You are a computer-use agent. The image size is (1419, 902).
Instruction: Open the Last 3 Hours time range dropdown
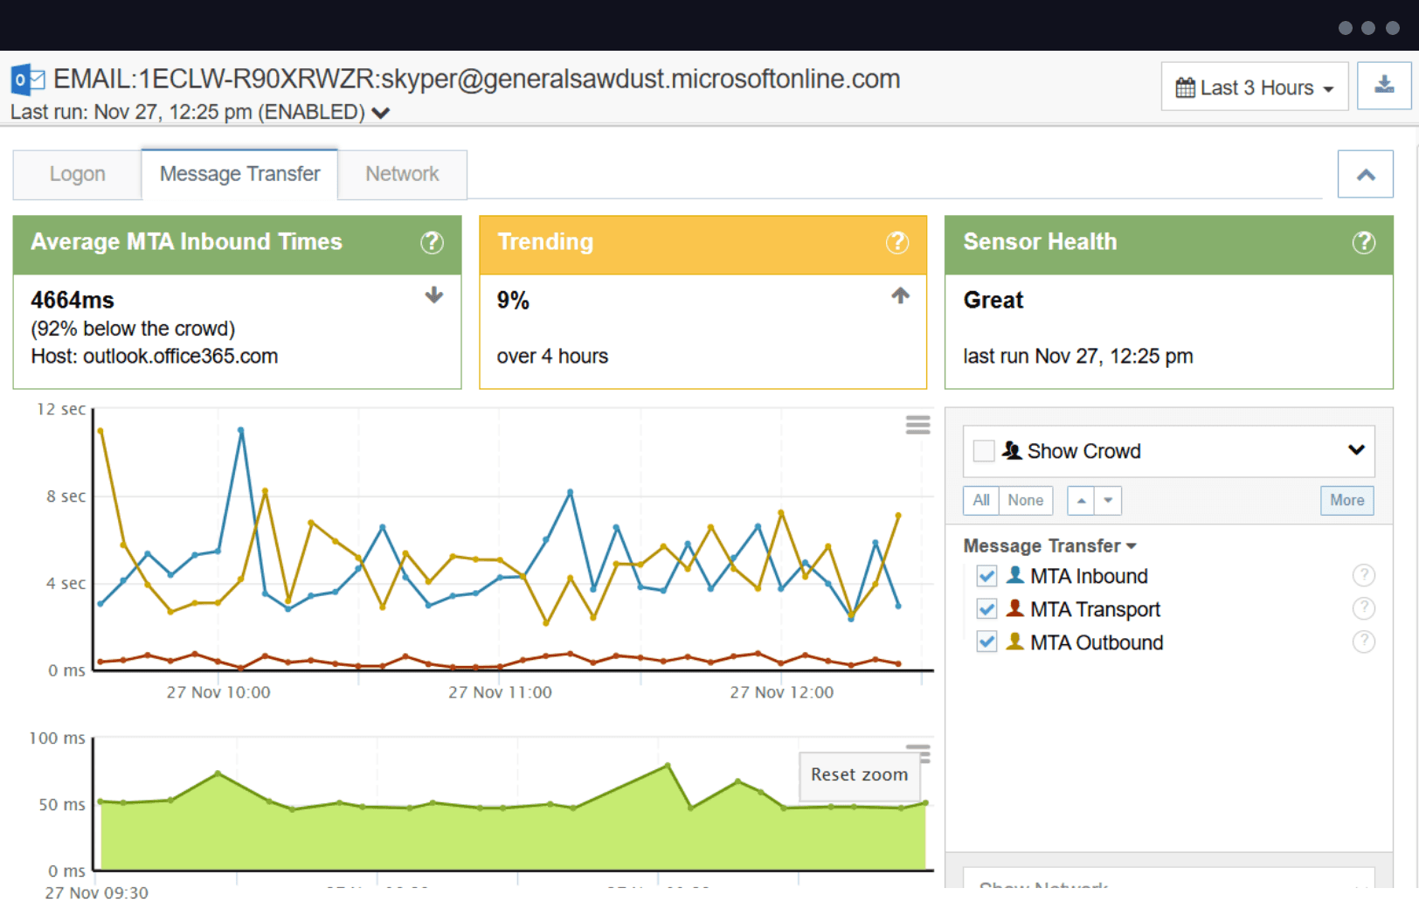click(1254, 87)
